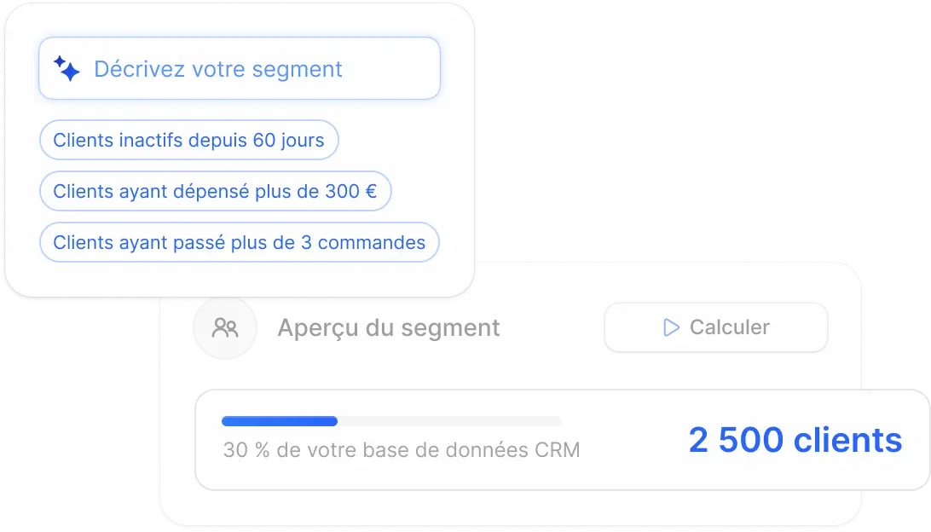The image size is (931, 532).
Task: Click the "Aperçu du segment" heading
Action: 388,327
